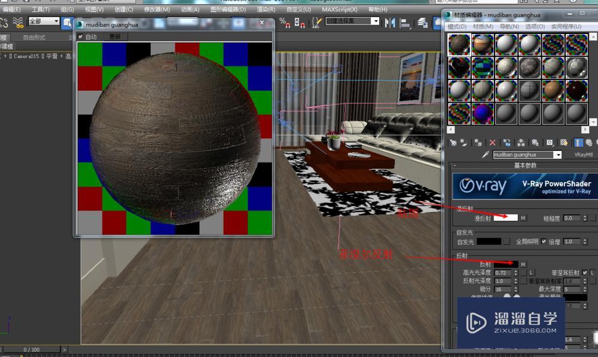The image size is (598, 357).
Task: Click the 0 / 100 time slider
Action: (x=31, y=349)
